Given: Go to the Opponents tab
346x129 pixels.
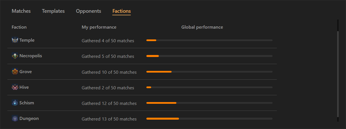Looking at the screenshot, I should pyautogui.click(x=88, y=11).
